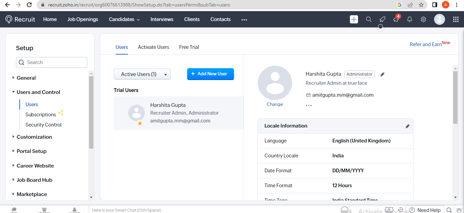Viewport: 464px width, 213px height.
Task: Click the browser share icon
Action: pyautogui.click(x=410, y=5)
